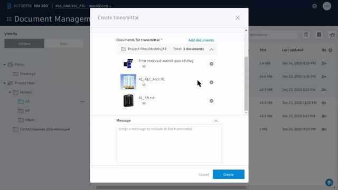Click the scroll down arrow in dialog
338x190 pixels.
[246, 112]
